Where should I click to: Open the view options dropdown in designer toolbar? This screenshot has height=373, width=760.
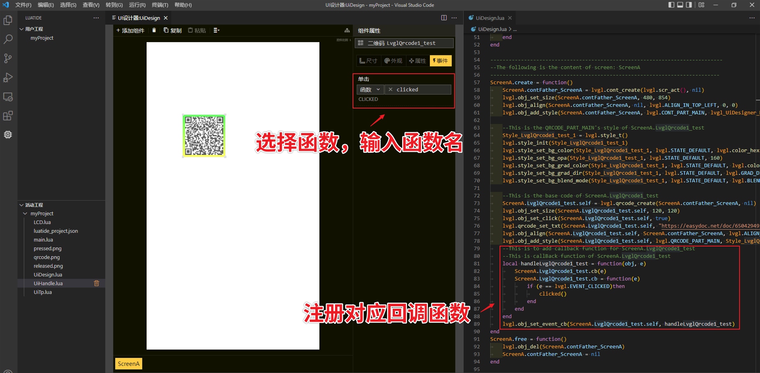217,30
